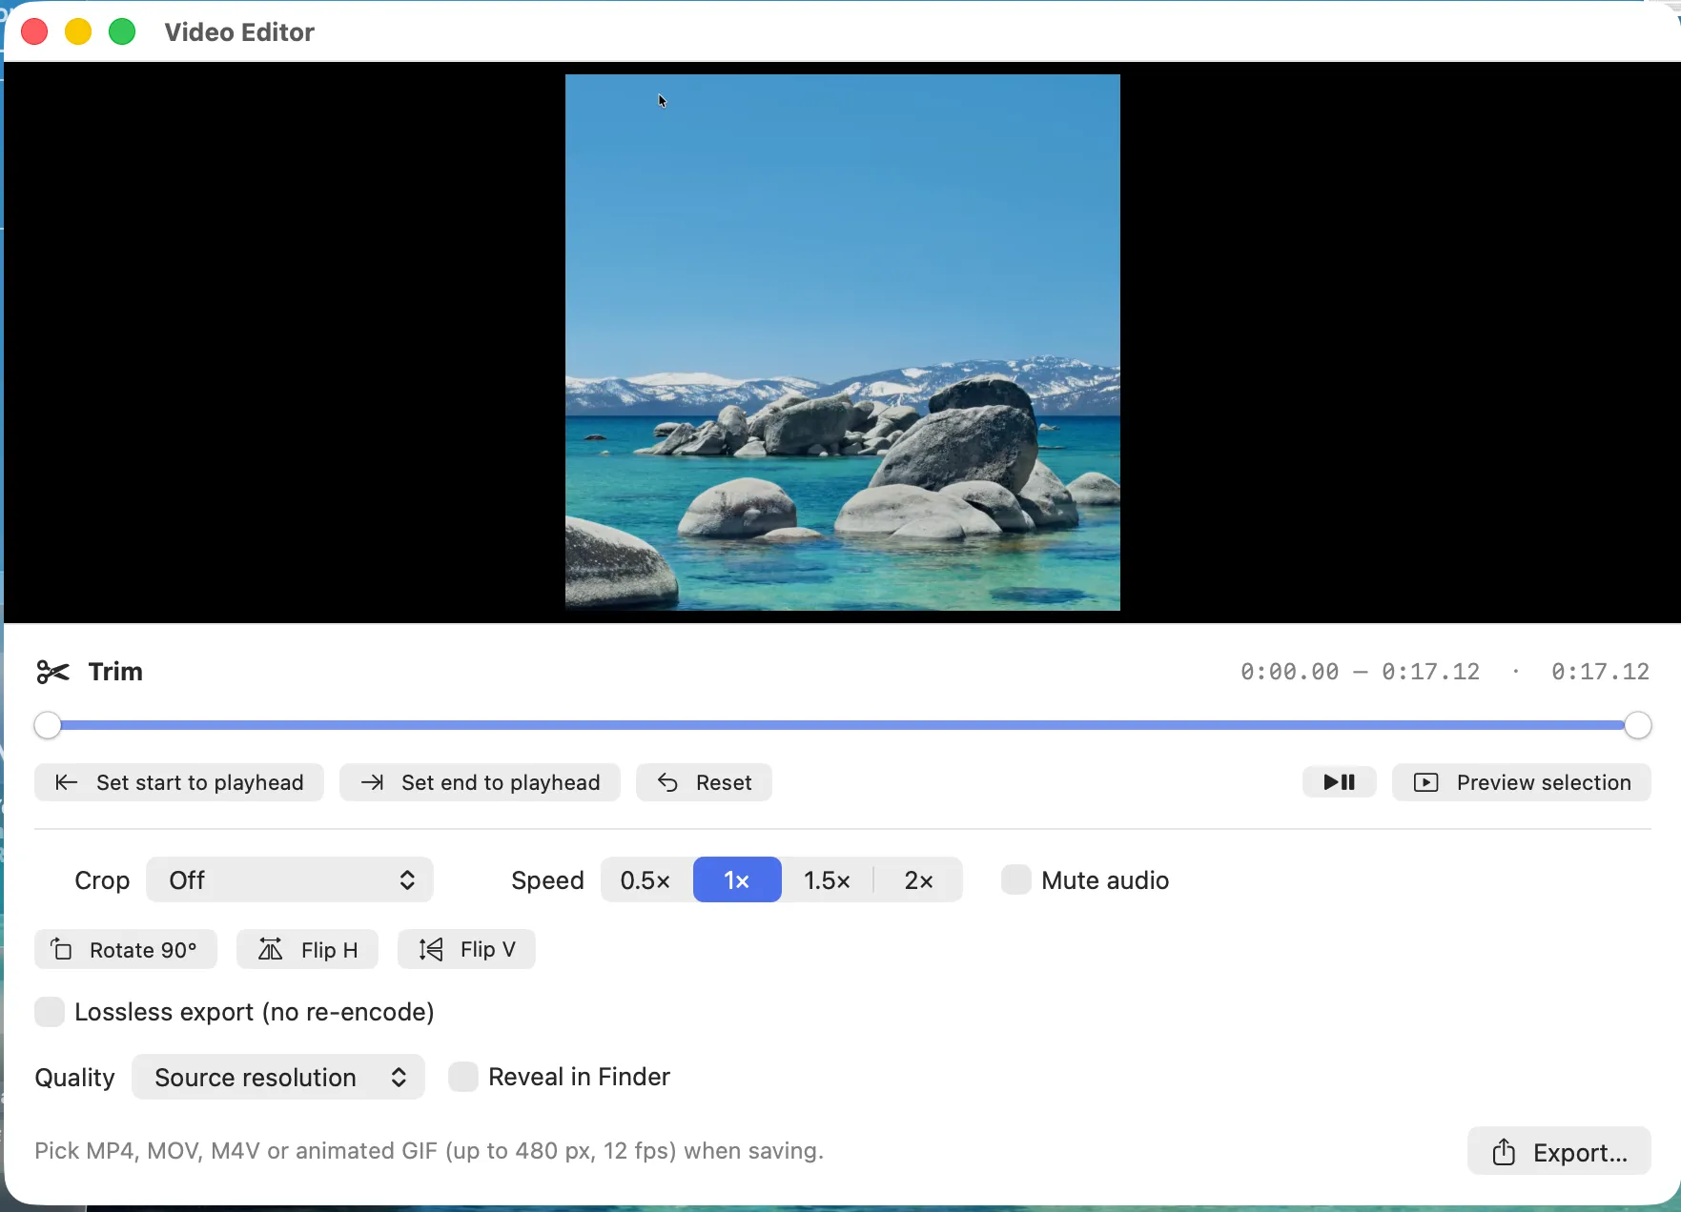Viewport: 1681px width, 1212px height.
Task: Check Reveal in Finder option
Action: pos(463,1077)
